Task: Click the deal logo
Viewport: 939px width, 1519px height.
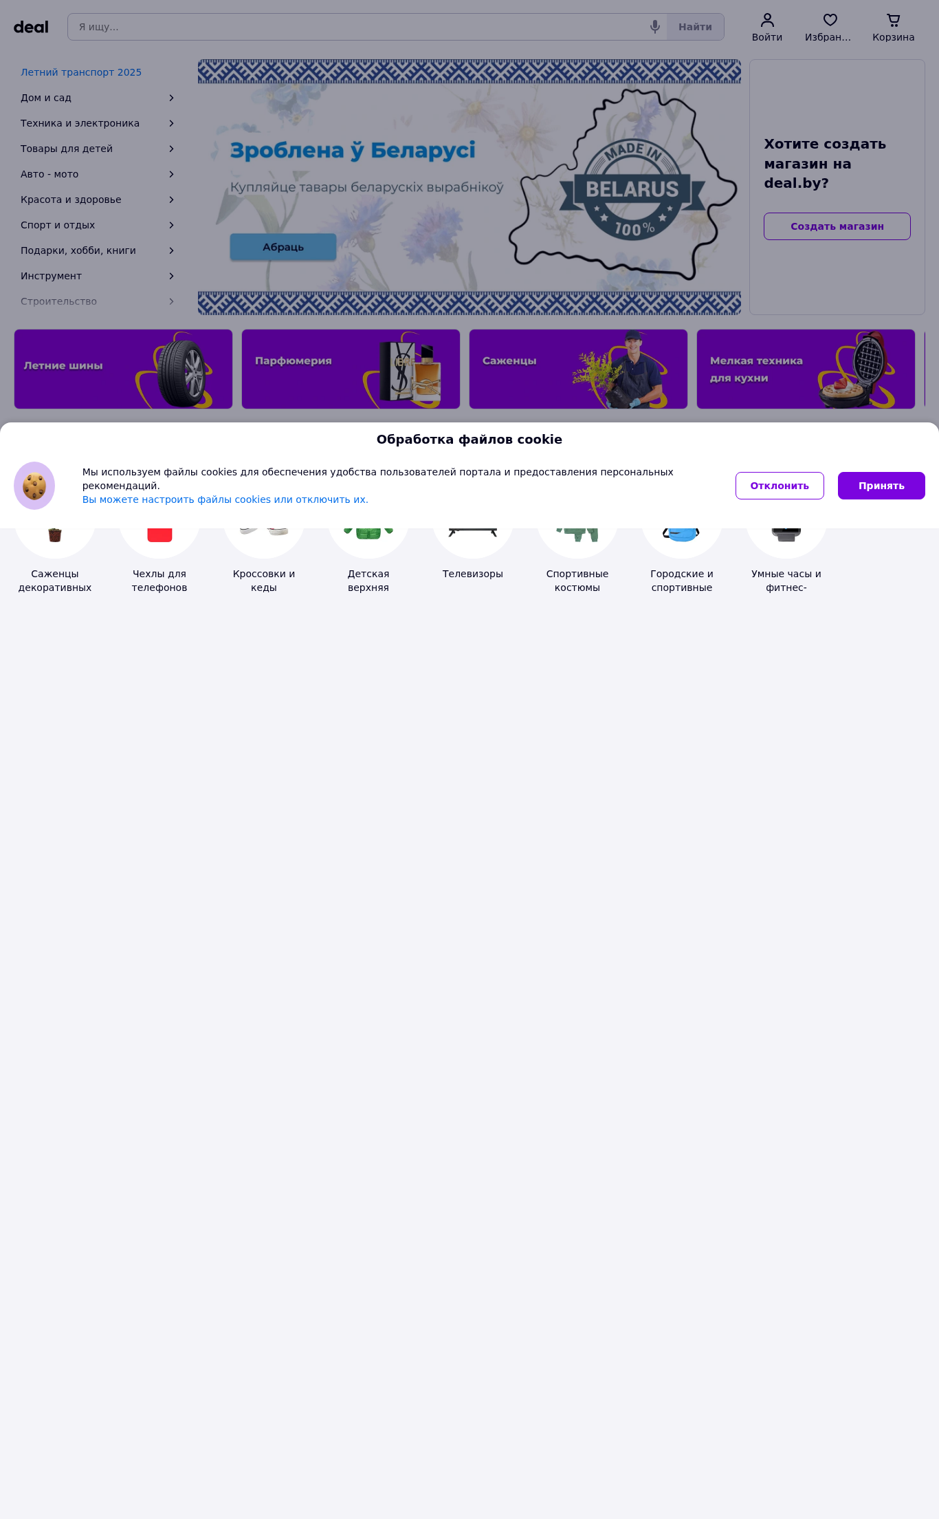Action: (x=31, y=27)
